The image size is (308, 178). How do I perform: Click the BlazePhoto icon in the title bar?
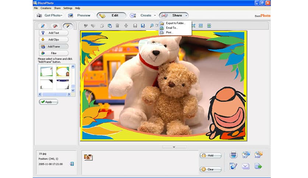(x=35, y=3)
